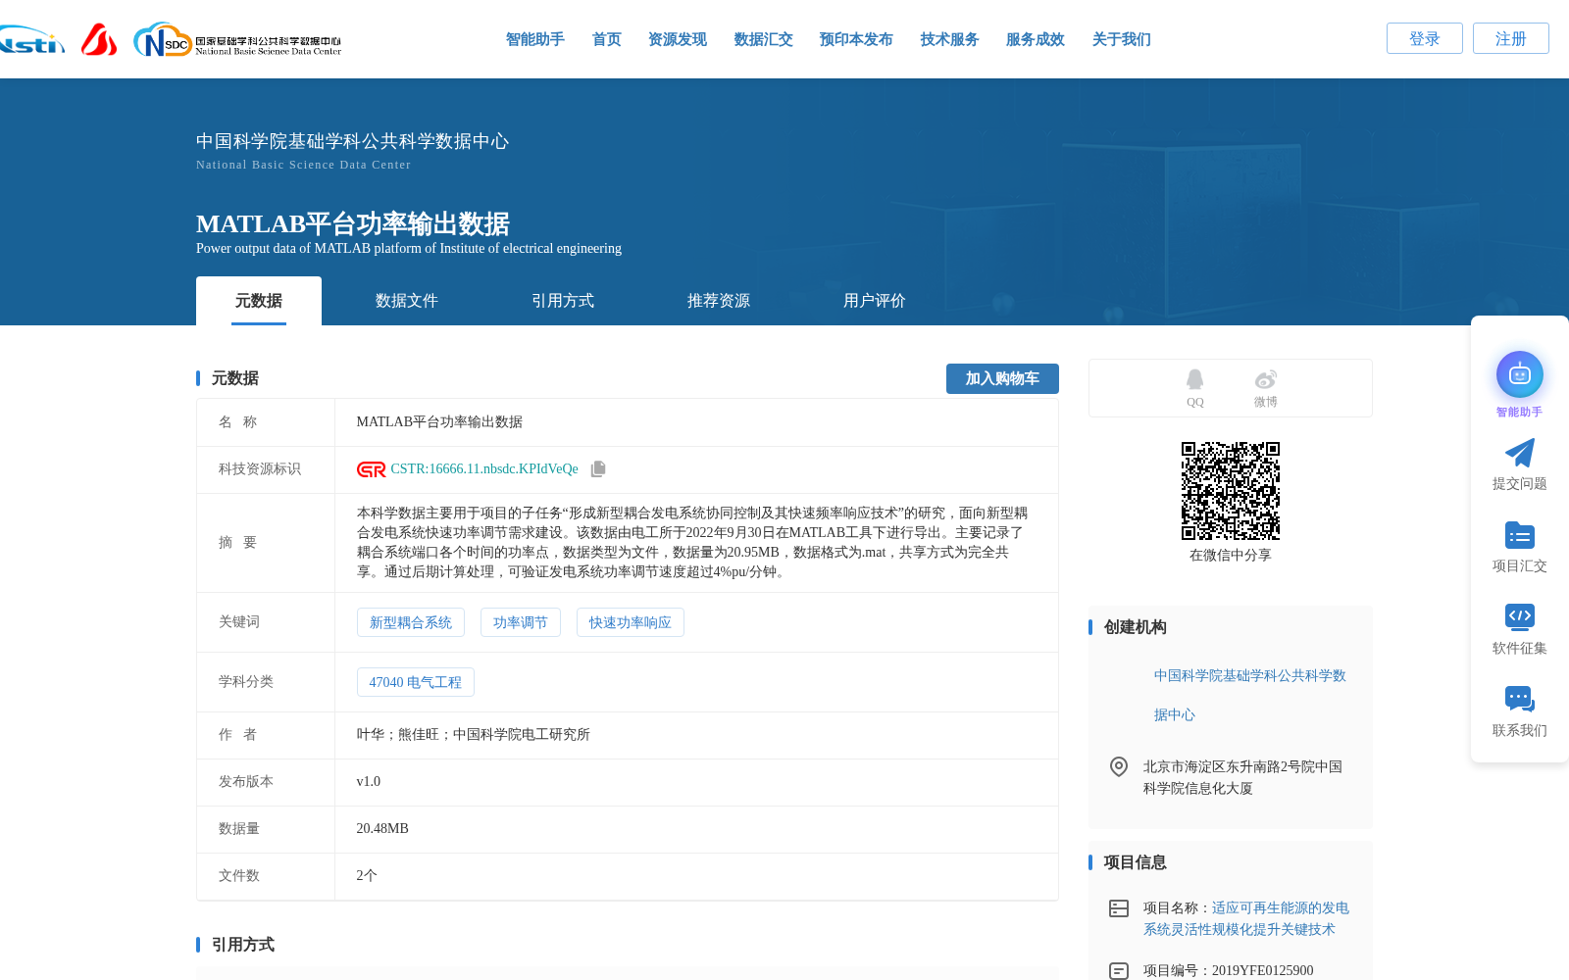Screen dimensions: 1569x980
Task: Click the data size value 20.48MB
Action: tap(382, 829)
